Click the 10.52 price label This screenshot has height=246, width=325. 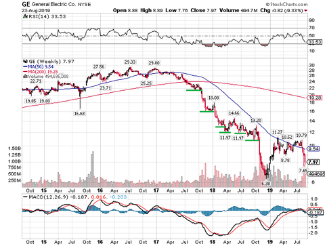pyautogui.click(x=287, y=137)
